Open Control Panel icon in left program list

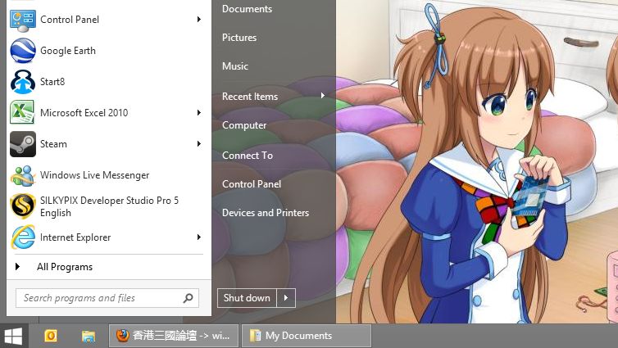pos(23,20)
